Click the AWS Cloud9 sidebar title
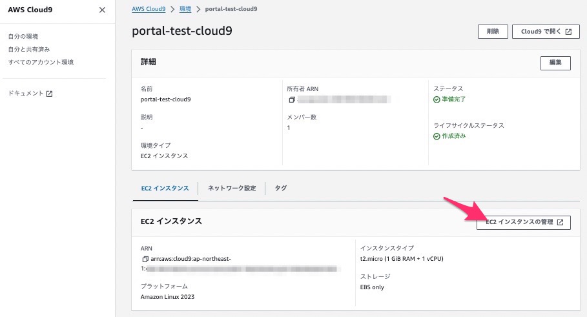Image resolution: width=587 pixels, height=317 pixels. (x=30, y=10)
